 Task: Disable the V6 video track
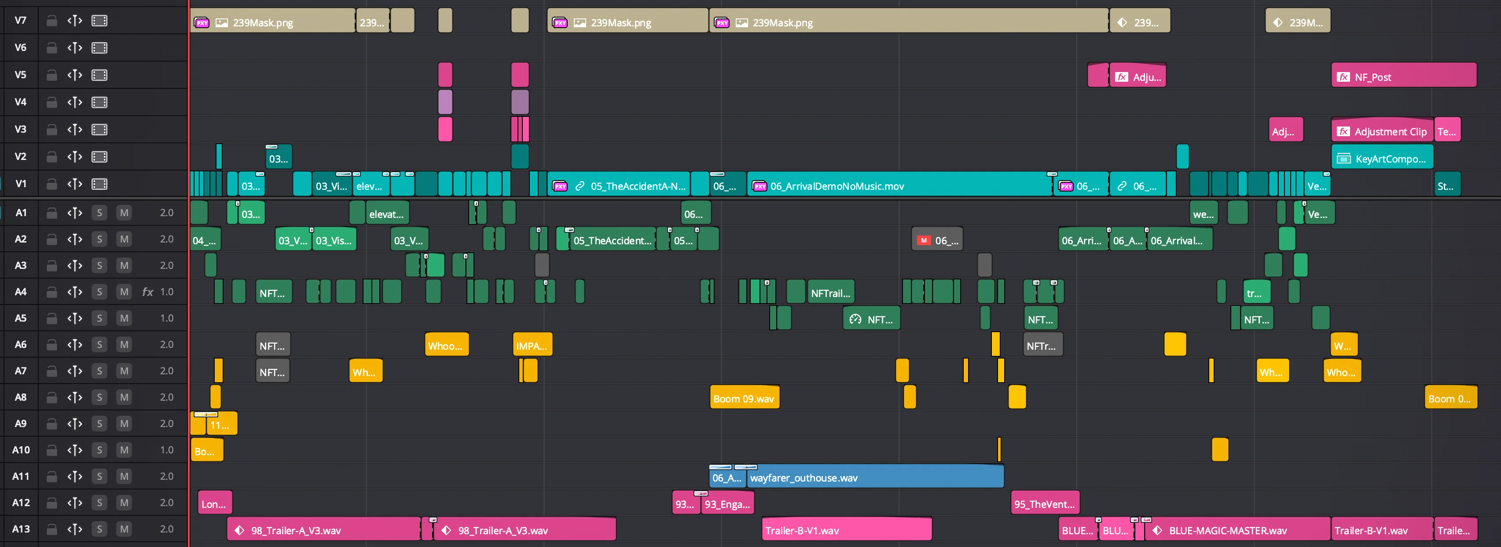(99, 48)
